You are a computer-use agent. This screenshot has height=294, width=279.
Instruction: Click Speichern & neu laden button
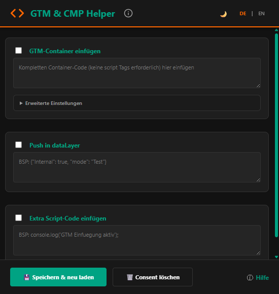pyautogui.click(x=58, y=277)
